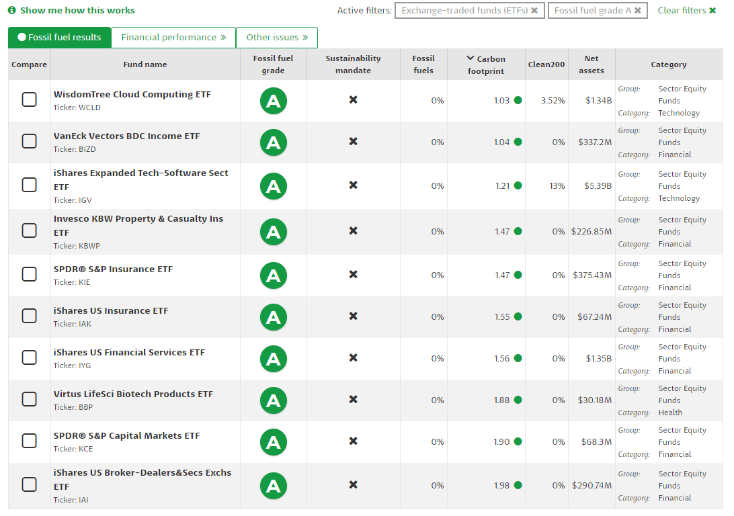The height and width of the screenshot is (516, 734).
Task: Click the green carbon footprint dot for IGV
Action: click(518, 186)
